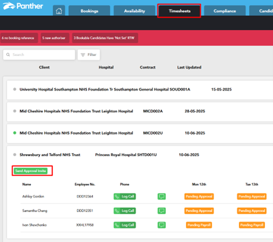Collapse Shrewsbury and Telford NHS Trust row
Image resolution: width=273 pixels, height=242 pixels.
pos(140,154)
